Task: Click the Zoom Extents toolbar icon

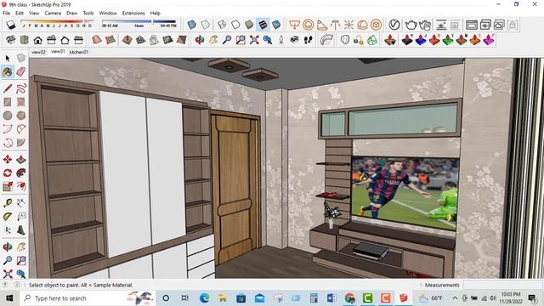Action: pos(254,40)
